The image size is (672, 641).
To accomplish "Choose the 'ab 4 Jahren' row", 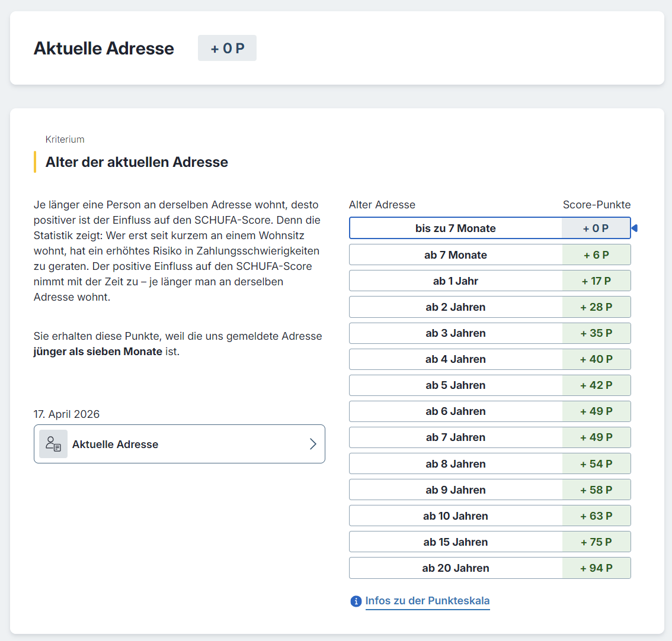I will (455, 359).
